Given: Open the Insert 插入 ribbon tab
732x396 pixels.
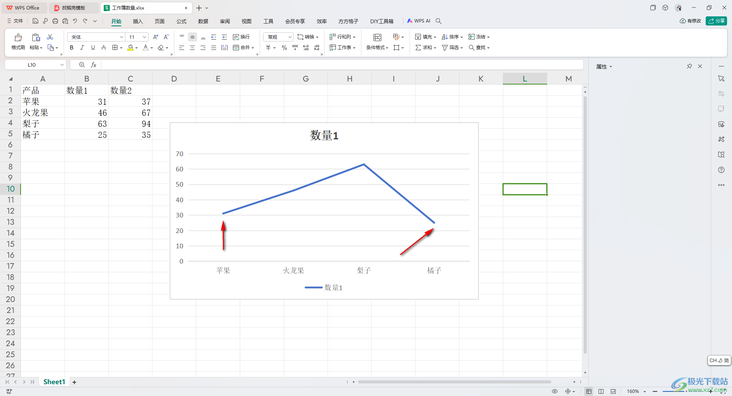Looking at the screenshot, I should tap(138, 21).
